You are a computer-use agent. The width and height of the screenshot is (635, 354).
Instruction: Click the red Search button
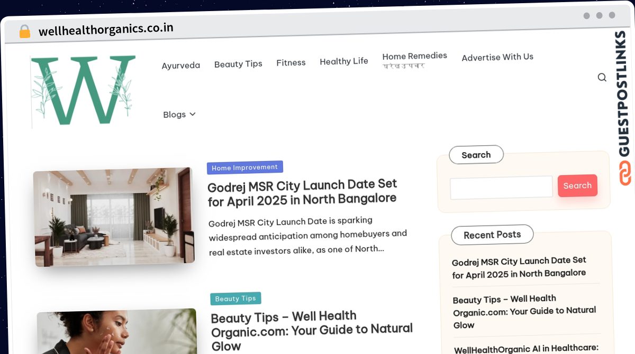577,185
